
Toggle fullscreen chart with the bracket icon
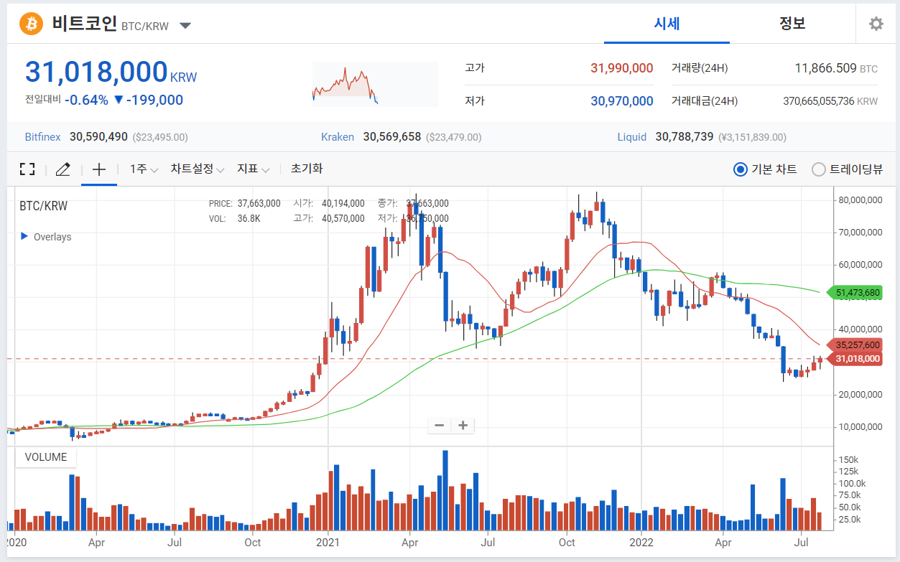coord(27,169)
